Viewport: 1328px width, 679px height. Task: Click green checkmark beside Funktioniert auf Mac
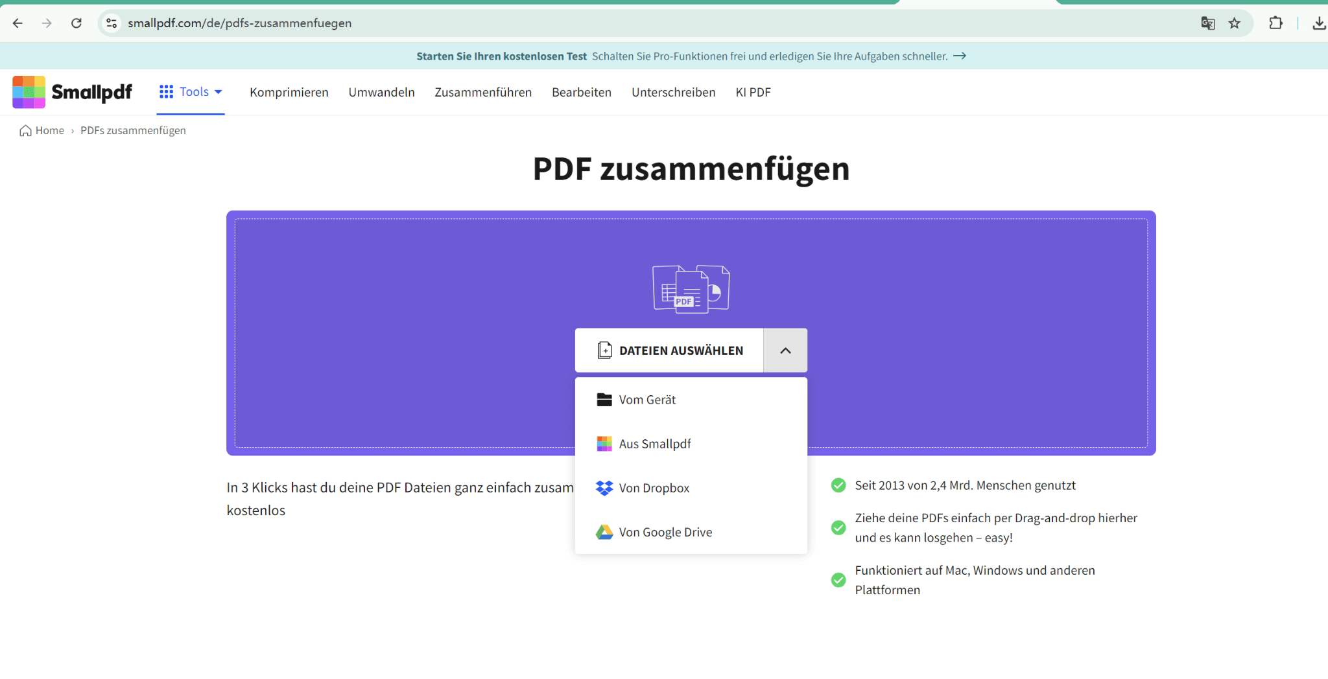point(838,580)
